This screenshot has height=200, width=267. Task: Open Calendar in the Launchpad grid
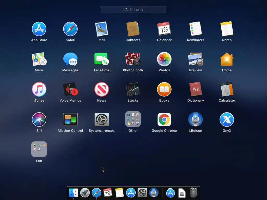(x=164, y=29)
